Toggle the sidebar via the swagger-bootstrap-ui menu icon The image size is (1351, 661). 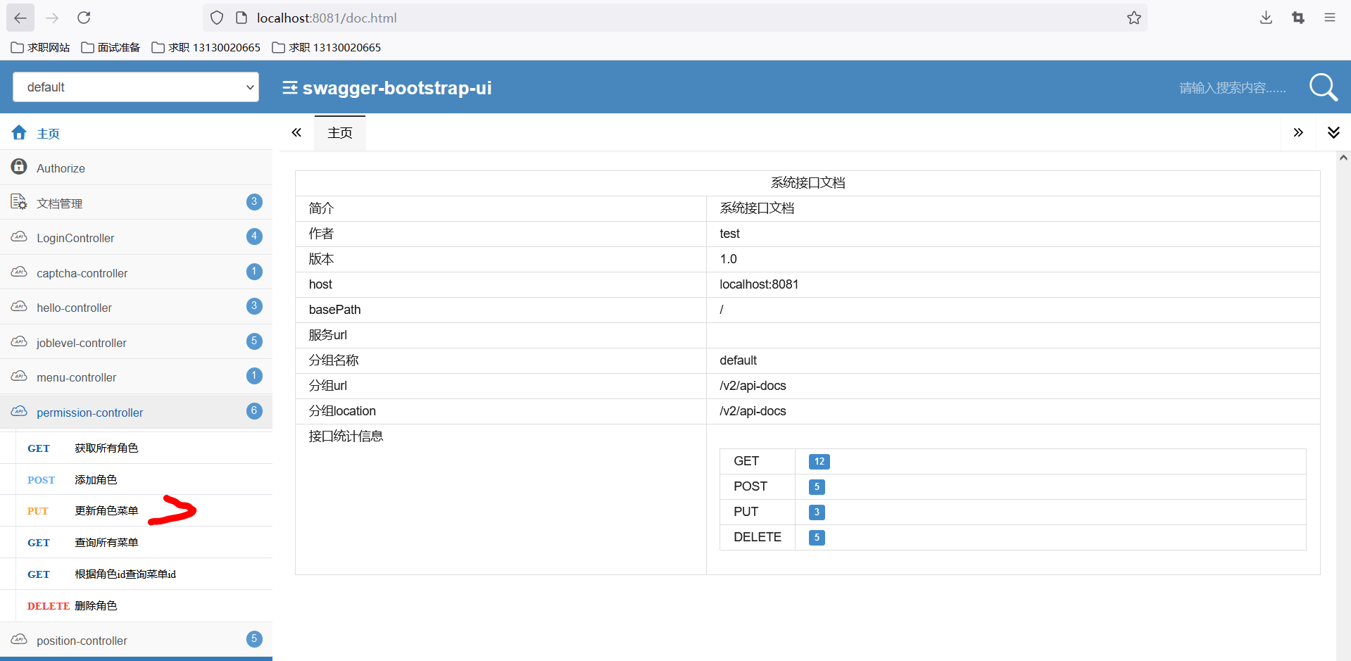pos(290,87)
